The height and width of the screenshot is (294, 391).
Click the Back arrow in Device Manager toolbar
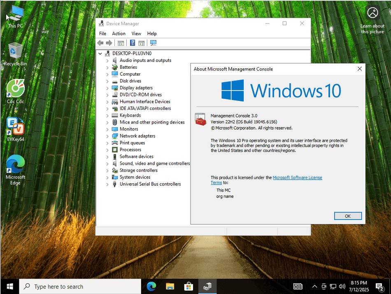100,43
